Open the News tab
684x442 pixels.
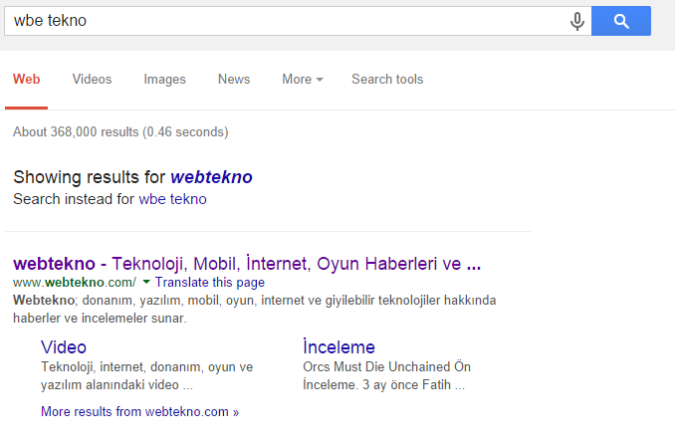pos(234,79)
